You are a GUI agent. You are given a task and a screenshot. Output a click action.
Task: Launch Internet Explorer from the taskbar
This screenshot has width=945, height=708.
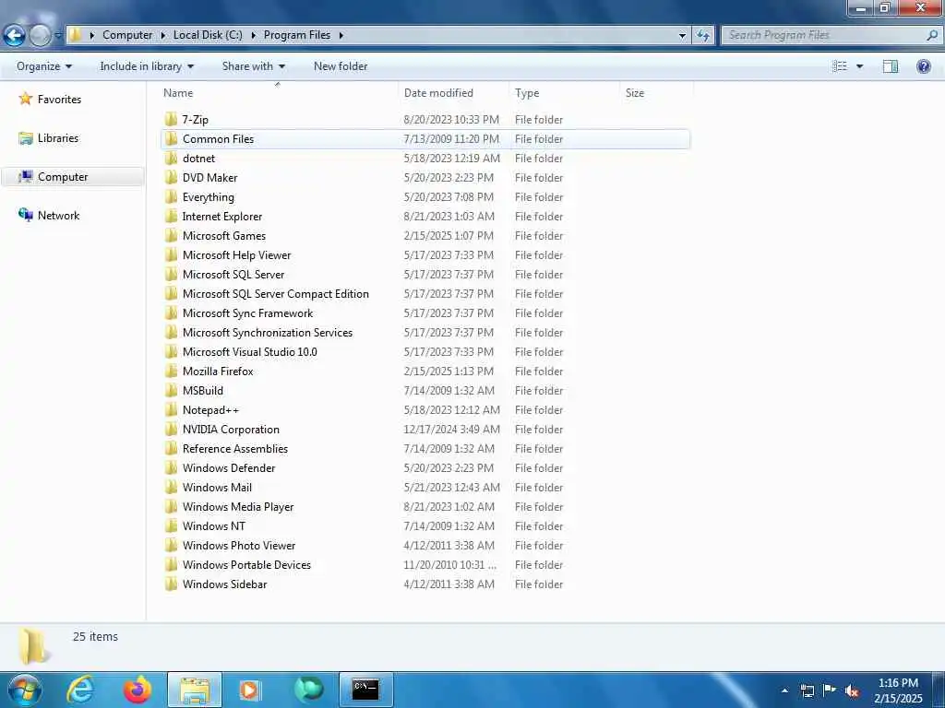pyautogui.click(x=80, y=690)
